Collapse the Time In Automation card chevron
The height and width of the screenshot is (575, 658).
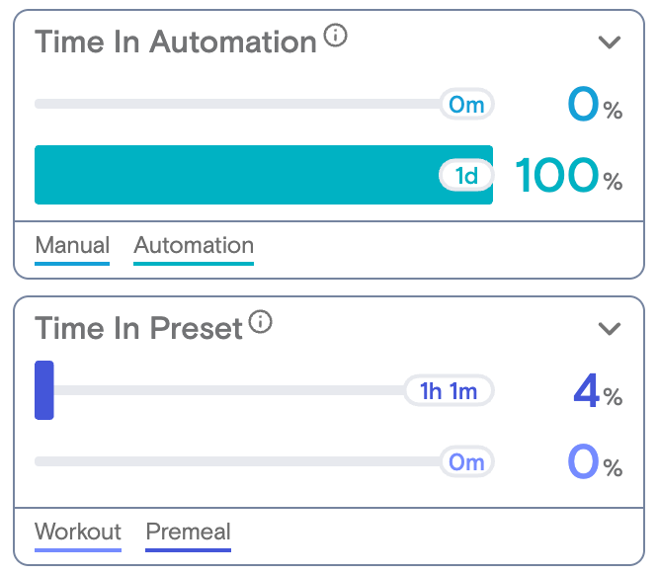click(x=609, y=41)
